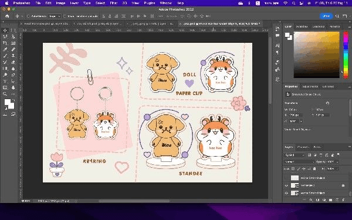
Task: Select the Crop tool
Action: (5, 43)
